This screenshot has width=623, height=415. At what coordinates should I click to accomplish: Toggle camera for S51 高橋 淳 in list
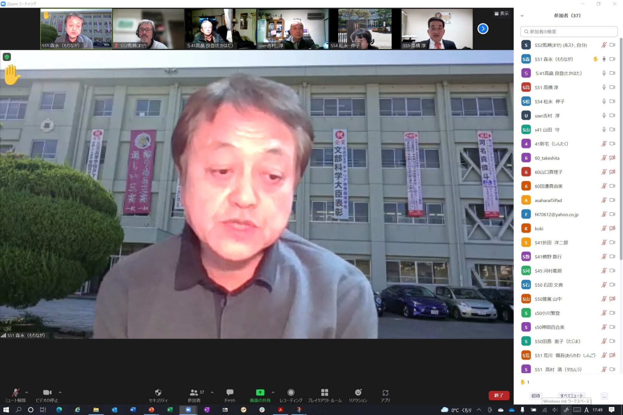[612, 87]
